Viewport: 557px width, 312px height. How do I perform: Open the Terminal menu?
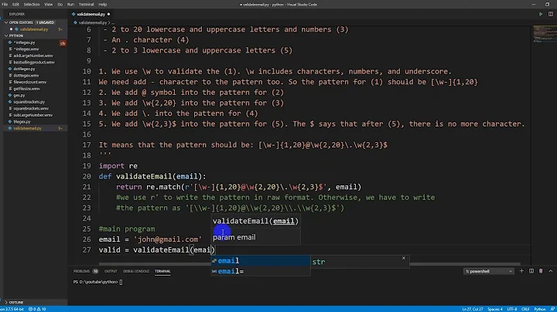(87, 5)
